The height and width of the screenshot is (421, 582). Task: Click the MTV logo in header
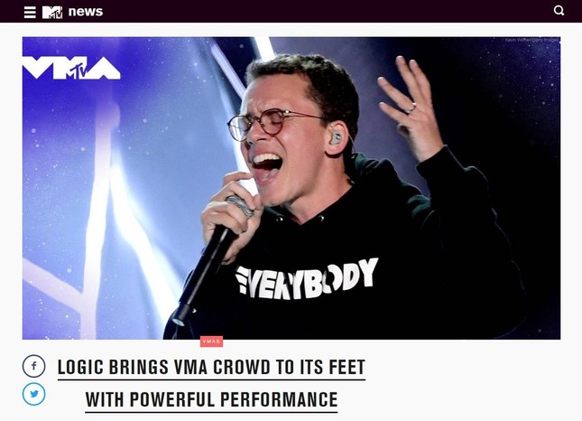pyautogui.click(x=52, y=13)
